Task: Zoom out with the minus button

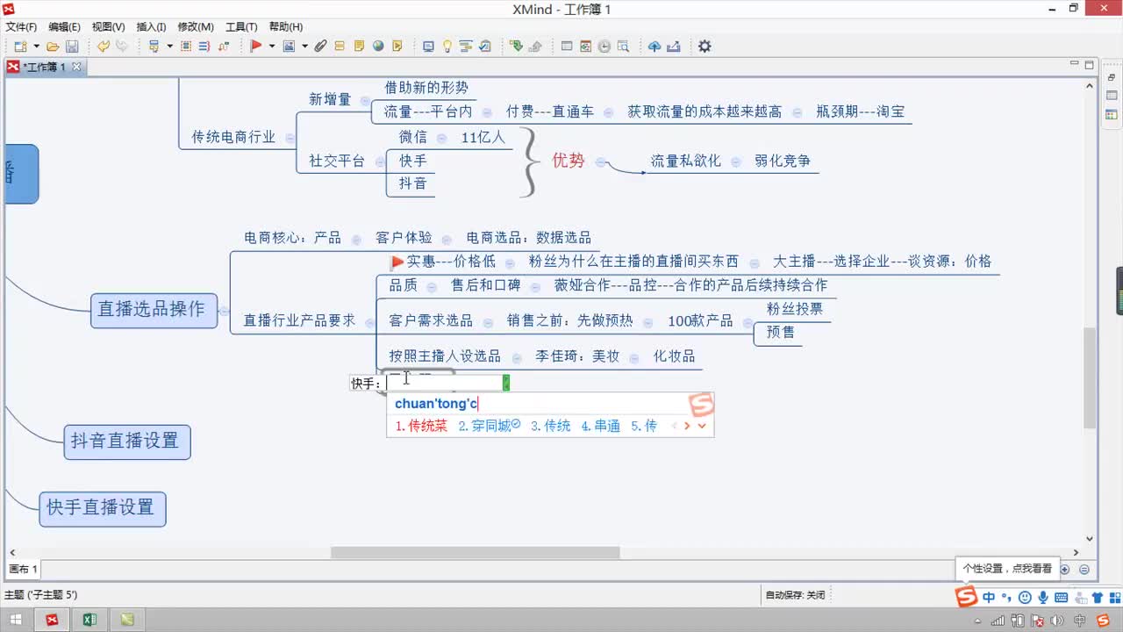Action: 1084,569
